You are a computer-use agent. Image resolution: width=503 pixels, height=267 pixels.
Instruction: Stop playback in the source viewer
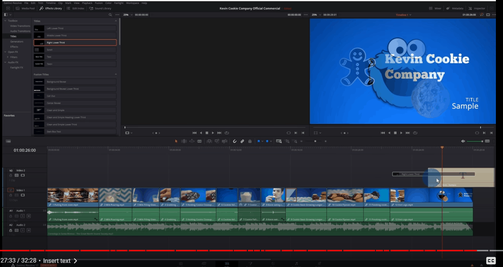tap(207, 133)
